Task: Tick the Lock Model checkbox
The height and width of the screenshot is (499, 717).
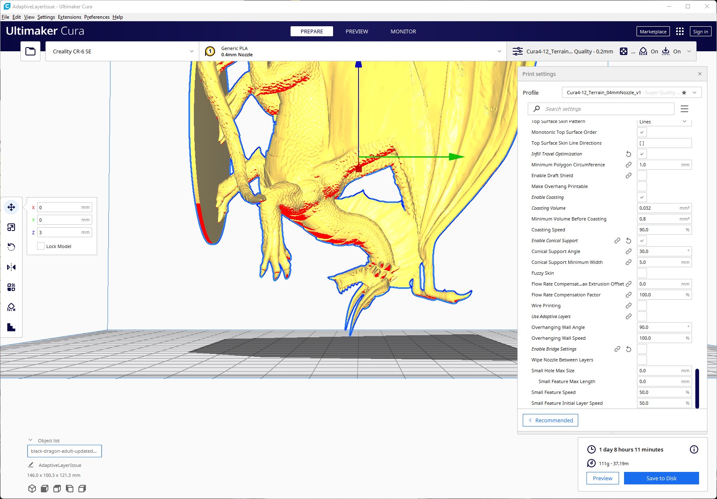Action: coord(41,246)
